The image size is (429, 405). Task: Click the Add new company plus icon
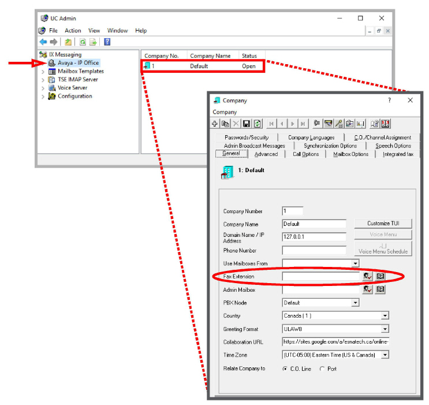(215, 124)
